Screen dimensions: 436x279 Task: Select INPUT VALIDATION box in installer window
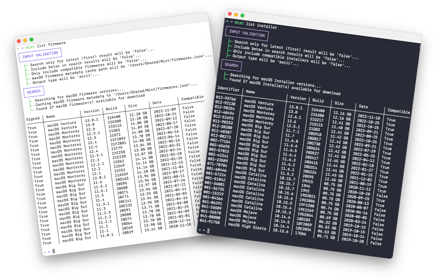click(247, 33)
